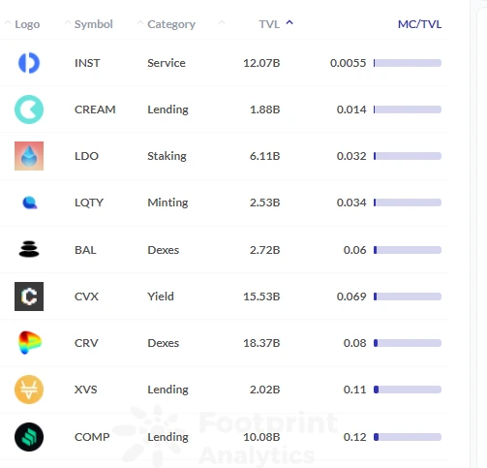The width and height of the screenshot is (487, 468).
Task: Click the COMP symbol label
Action: point(92,437)
